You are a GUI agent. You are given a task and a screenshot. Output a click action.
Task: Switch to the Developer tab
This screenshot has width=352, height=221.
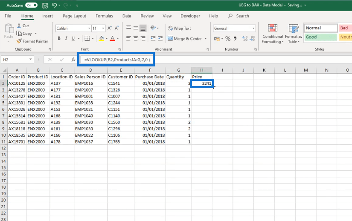(x=190, y=16)
